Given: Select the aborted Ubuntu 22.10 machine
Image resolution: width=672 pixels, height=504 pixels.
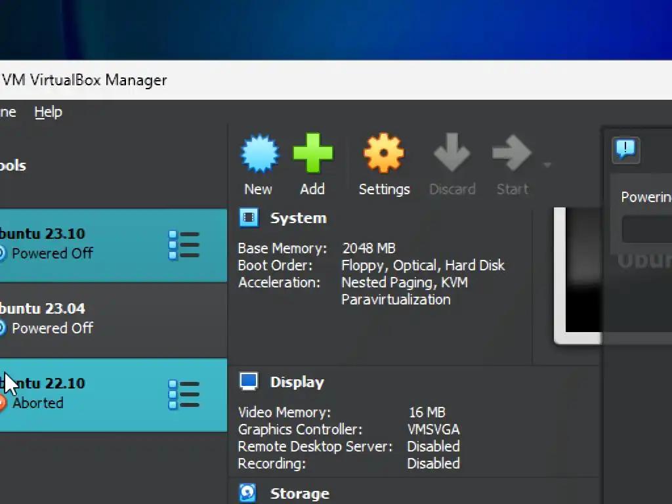Looking at the screenshot, I should (113, 394).
